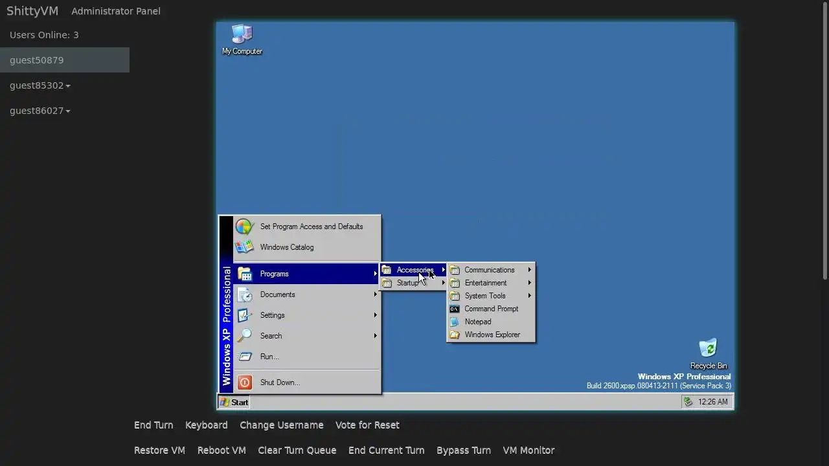Expand the Documents submenu arrow
The width and height of the screenshot is (829, 466).
click(375, 294)
